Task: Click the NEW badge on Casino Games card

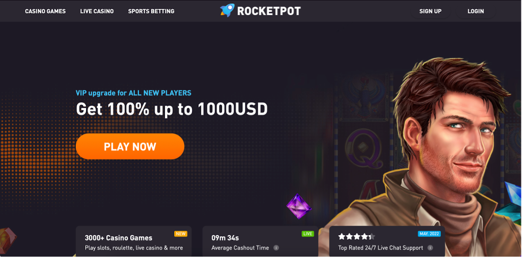Action: (x=181, y=234)
